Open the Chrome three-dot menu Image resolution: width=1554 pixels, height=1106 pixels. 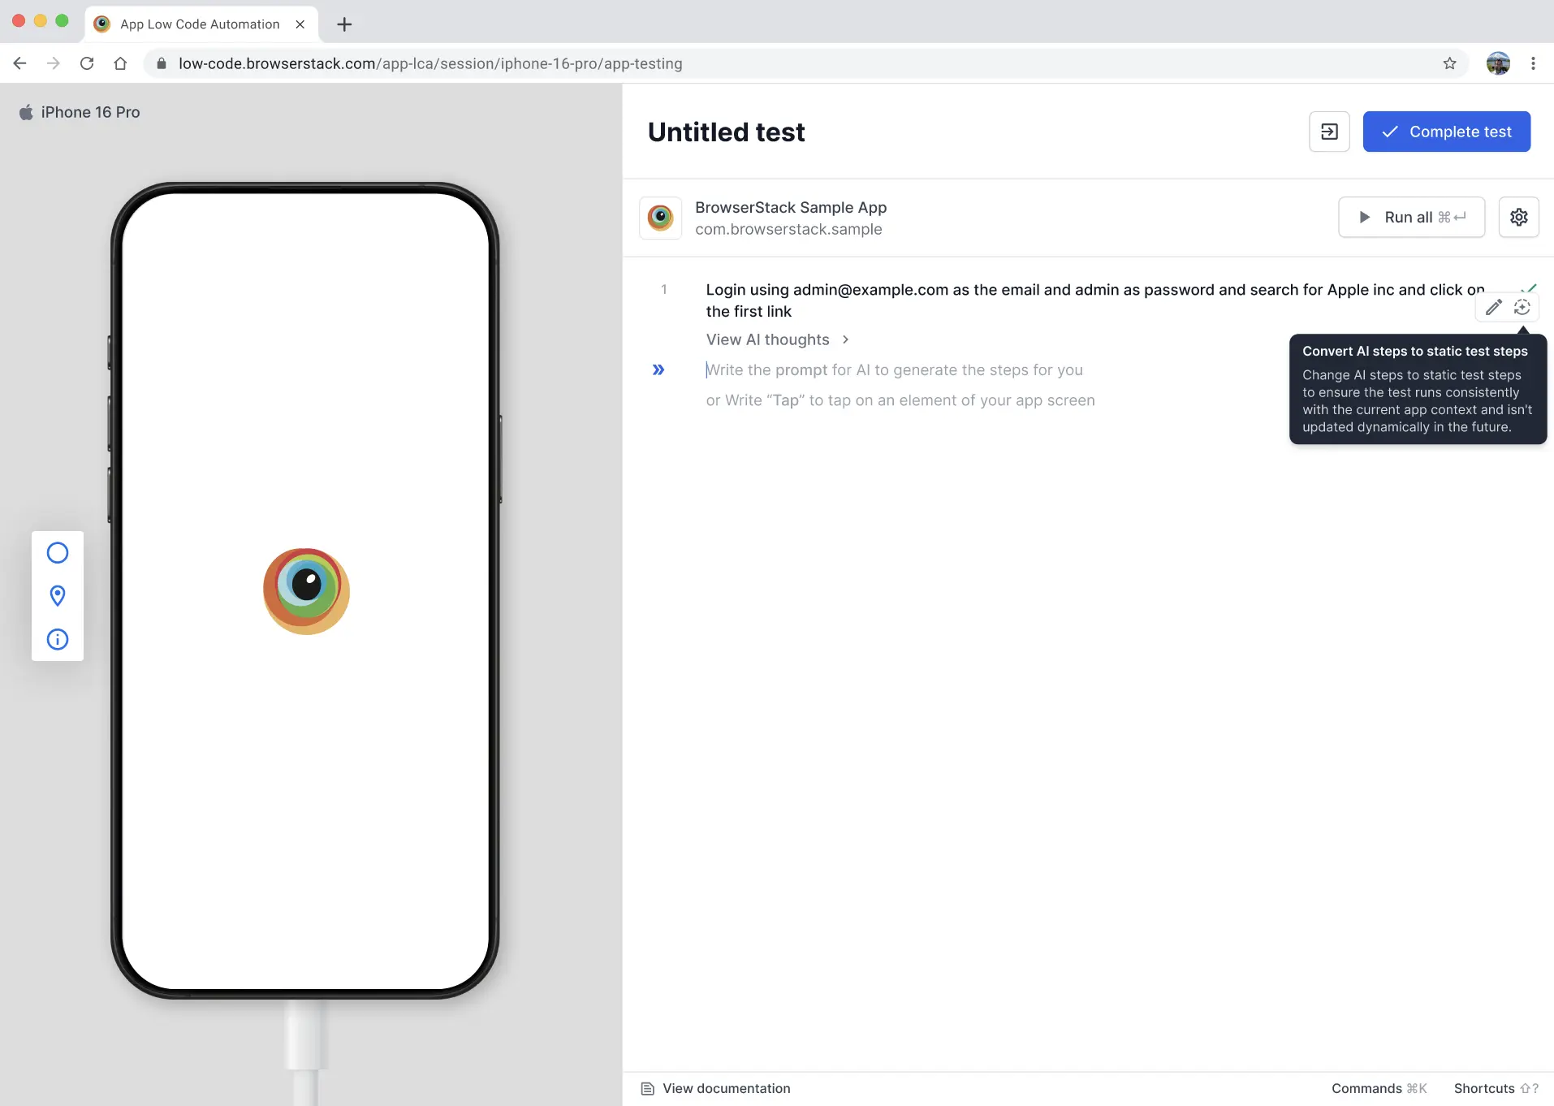1535,63
